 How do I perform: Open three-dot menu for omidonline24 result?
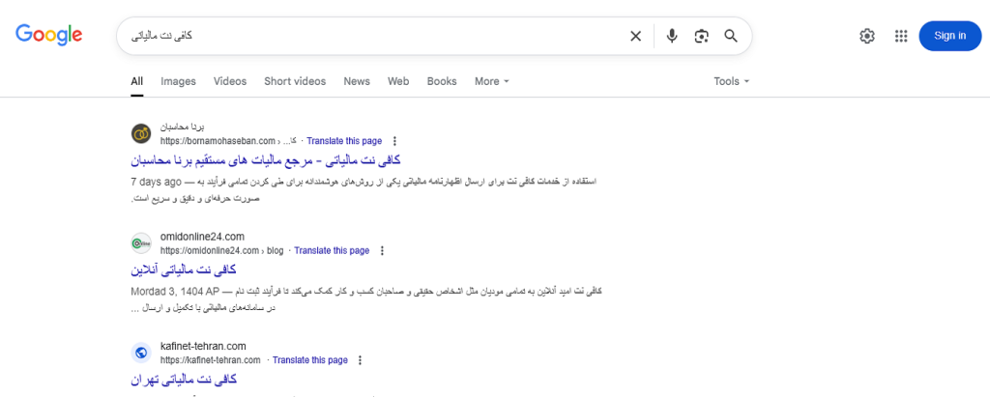[382, 250]
